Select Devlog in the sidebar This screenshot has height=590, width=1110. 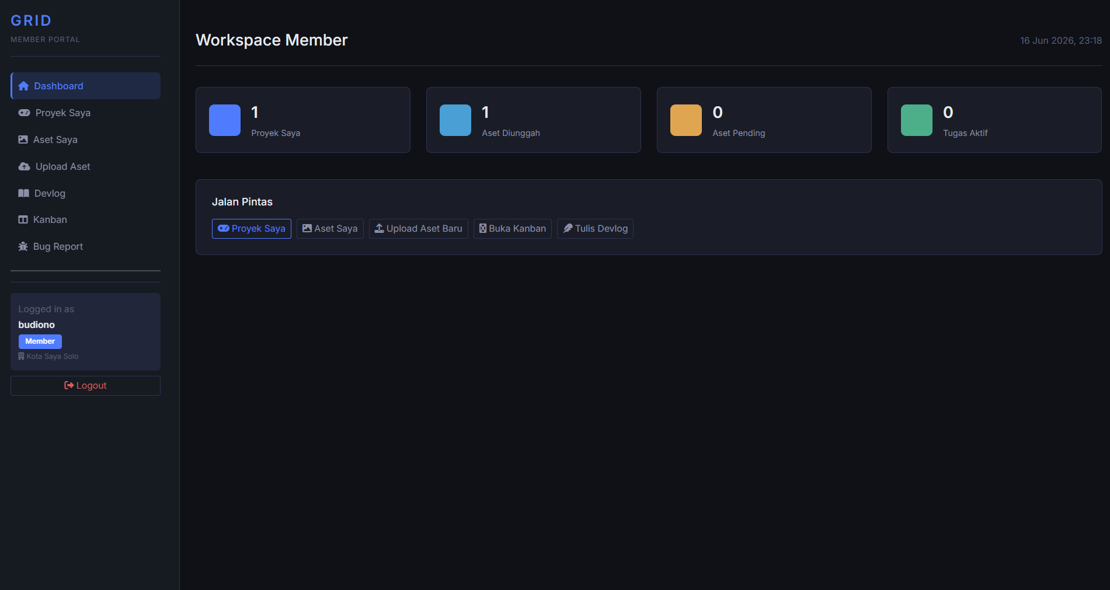point(85,193)
